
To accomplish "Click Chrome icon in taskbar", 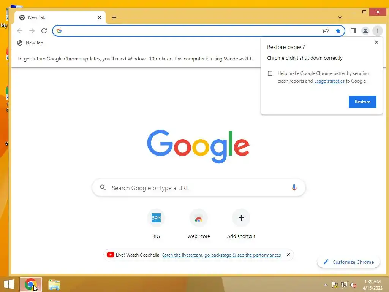I will coord(31,284).
